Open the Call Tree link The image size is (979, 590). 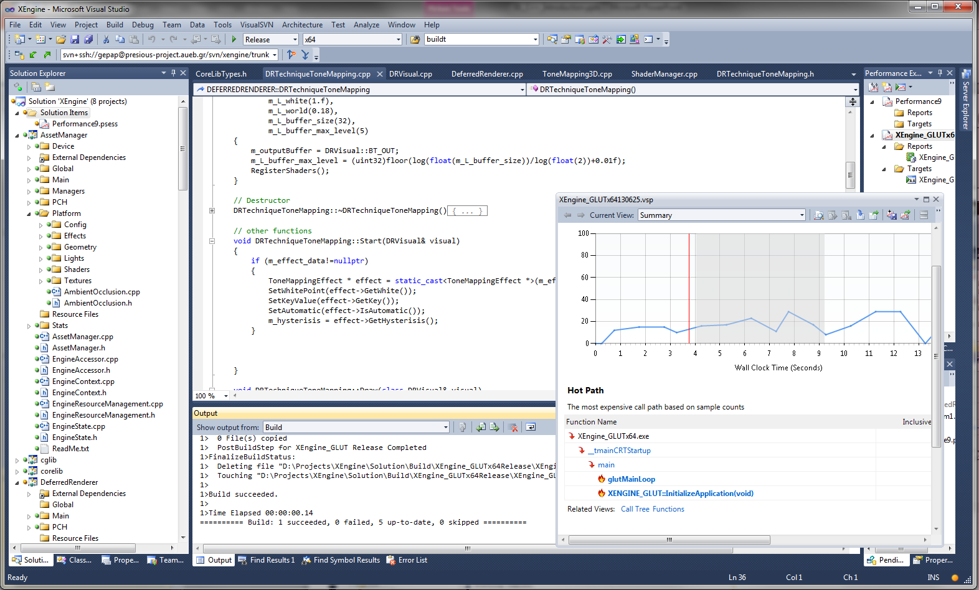[635, 509]
